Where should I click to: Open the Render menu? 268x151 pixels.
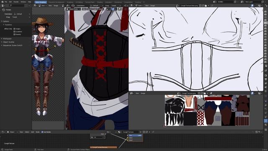pos(16,2)
